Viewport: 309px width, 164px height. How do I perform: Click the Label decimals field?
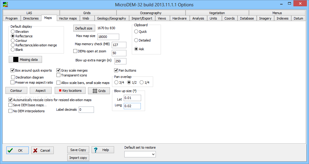click(x=86, y=110)
